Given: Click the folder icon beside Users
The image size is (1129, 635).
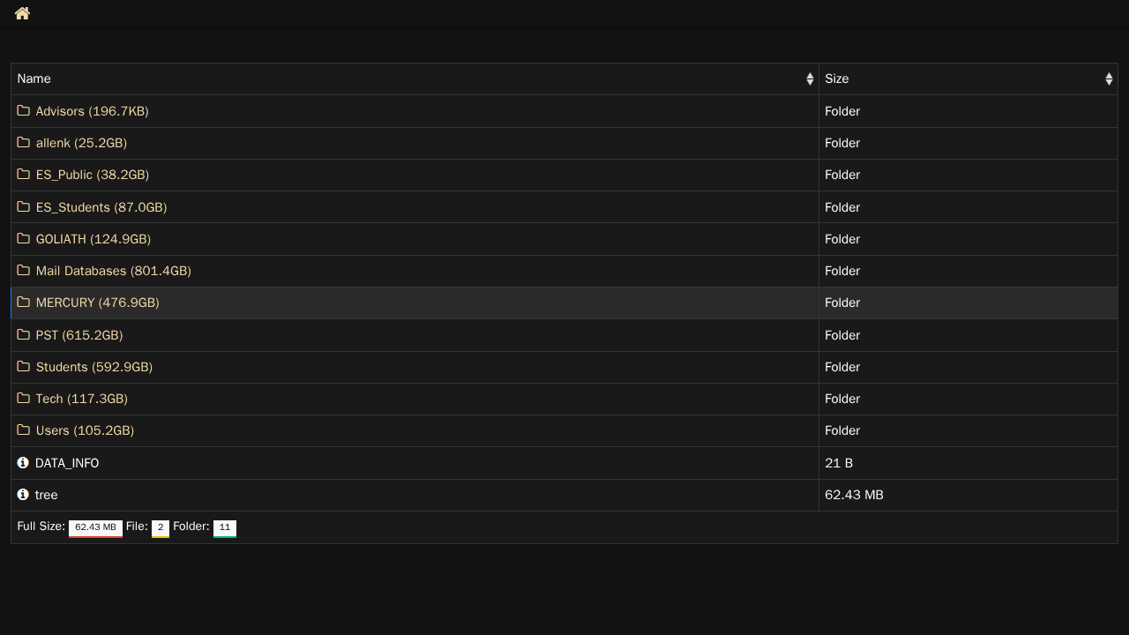Looking at the screenshot, I should [x=24, y=430].
